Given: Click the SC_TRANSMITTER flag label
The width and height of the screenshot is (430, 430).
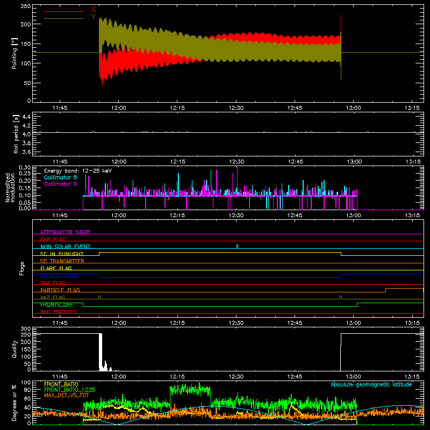Looking at the screenshot, I should pyautogui.click(x=62, y=261).
